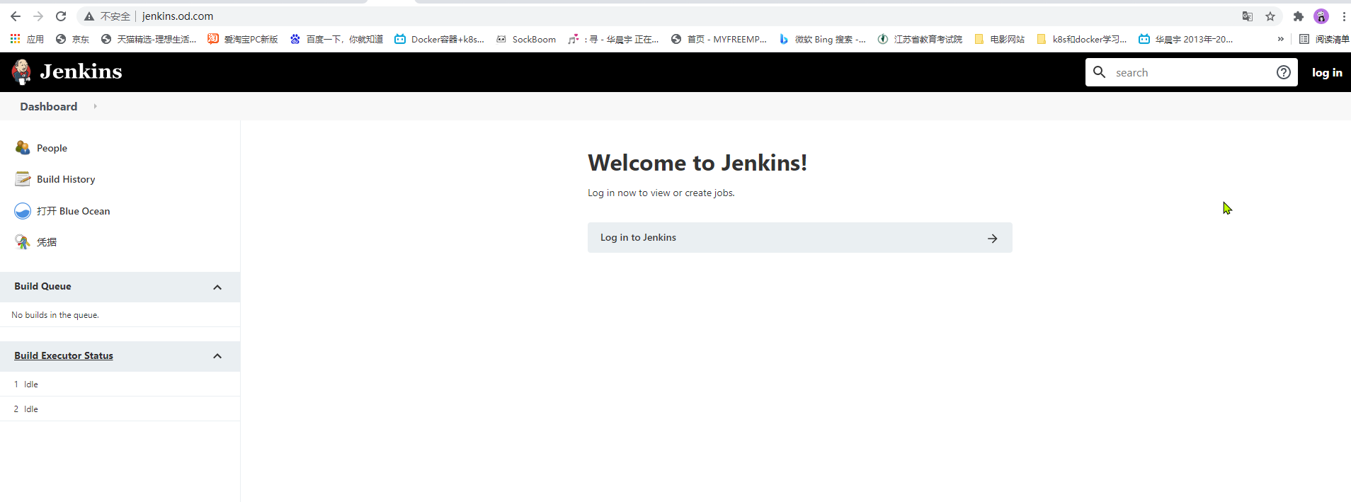Click the search magnifier icon
Viewport: 1351px width, 502px height.
coord(1099,72)
